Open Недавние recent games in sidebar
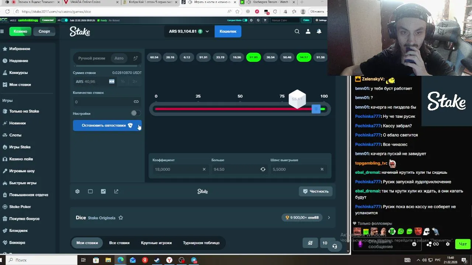This screenshot has height=265, width=472. tap(18, 61)
